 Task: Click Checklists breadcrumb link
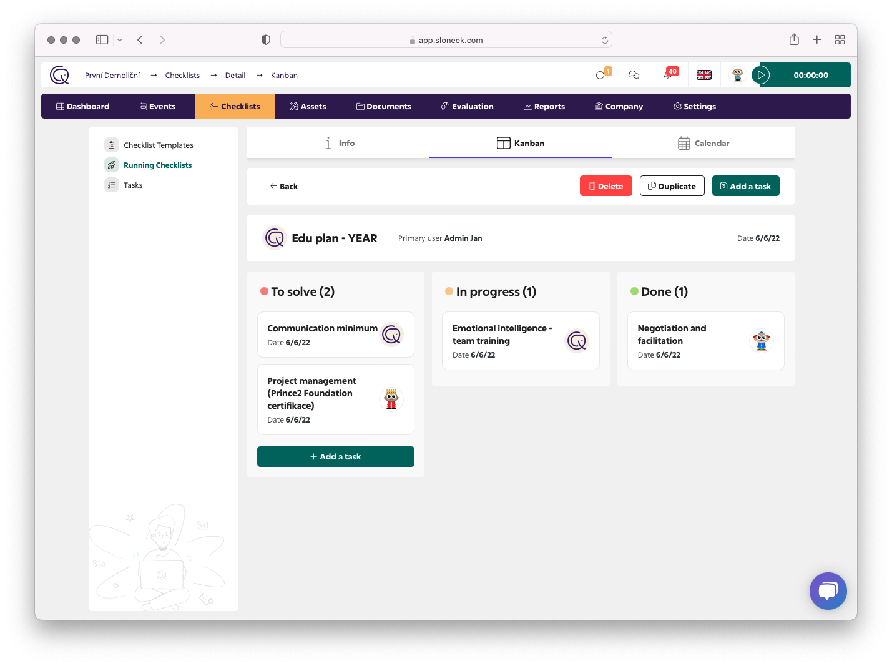click(x=182, y=75)
